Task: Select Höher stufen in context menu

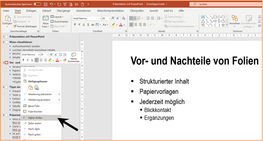Action: pyautogui.click(x=41, y=118)
